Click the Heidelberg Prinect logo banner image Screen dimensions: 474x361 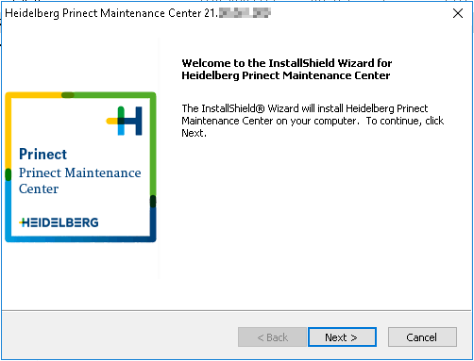click(x=80, y=167)
